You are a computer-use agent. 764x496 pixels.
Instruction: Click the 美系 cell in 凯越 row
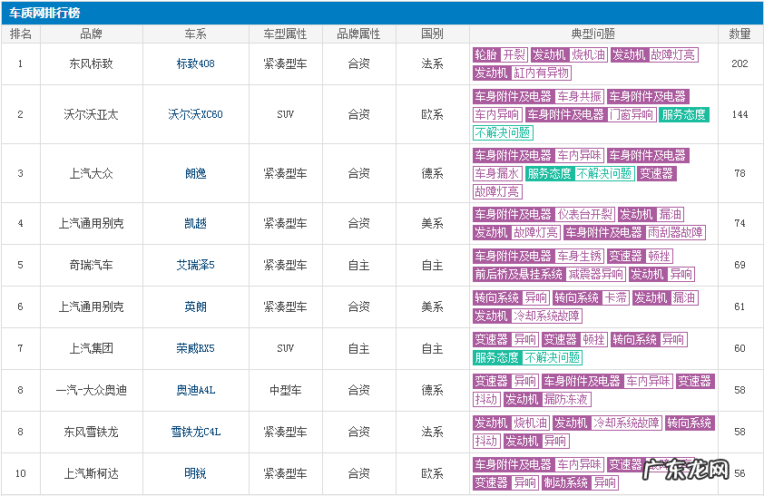432,223
